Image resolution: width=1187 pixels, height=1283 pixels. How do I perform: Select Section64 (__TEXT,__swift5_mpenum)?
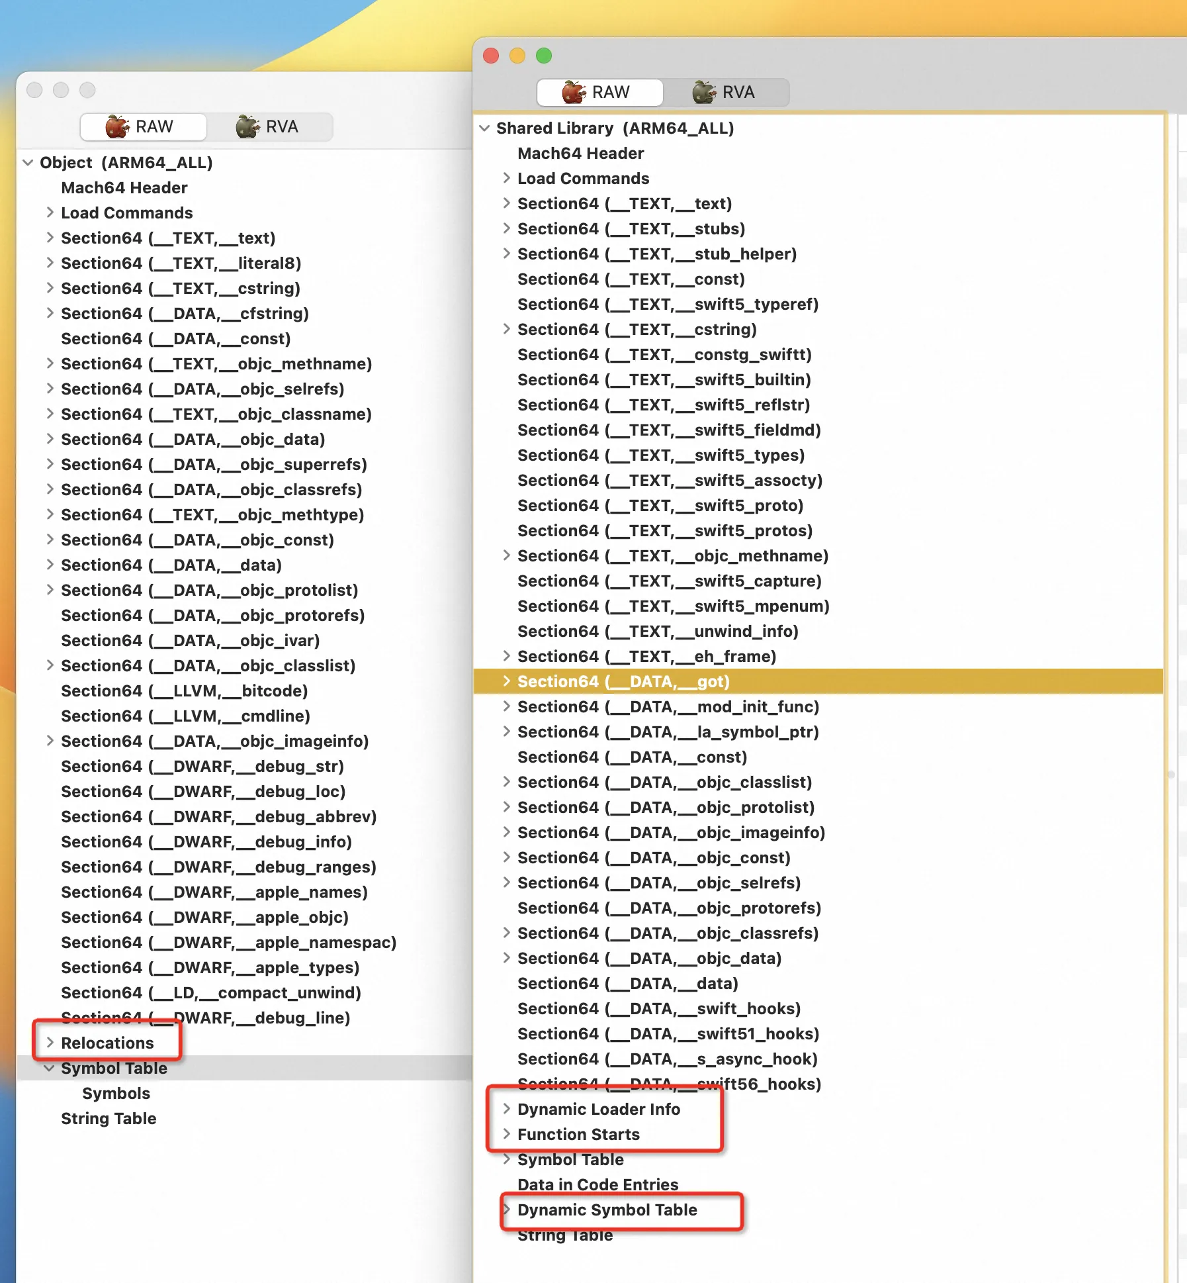[674, 606]
